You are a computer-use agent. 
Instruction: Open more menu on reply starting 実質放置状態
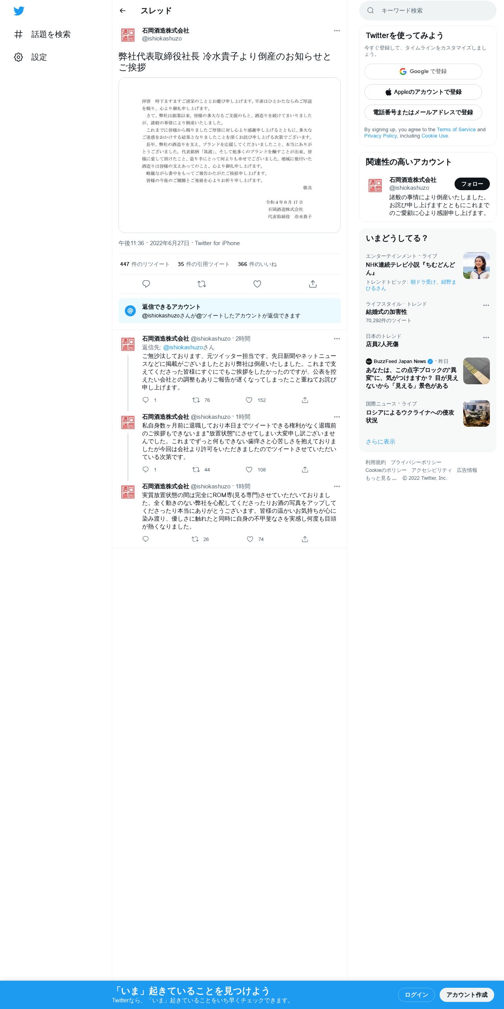click(x=337, y=486)
